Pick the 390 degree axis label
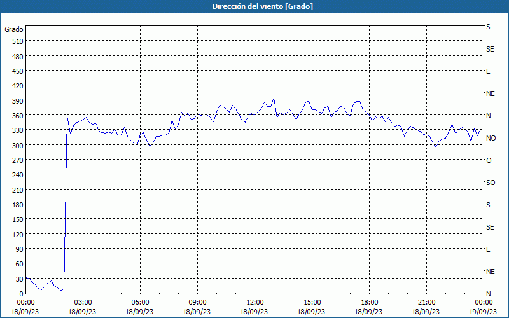509x318 pixels. click(18, 100)
